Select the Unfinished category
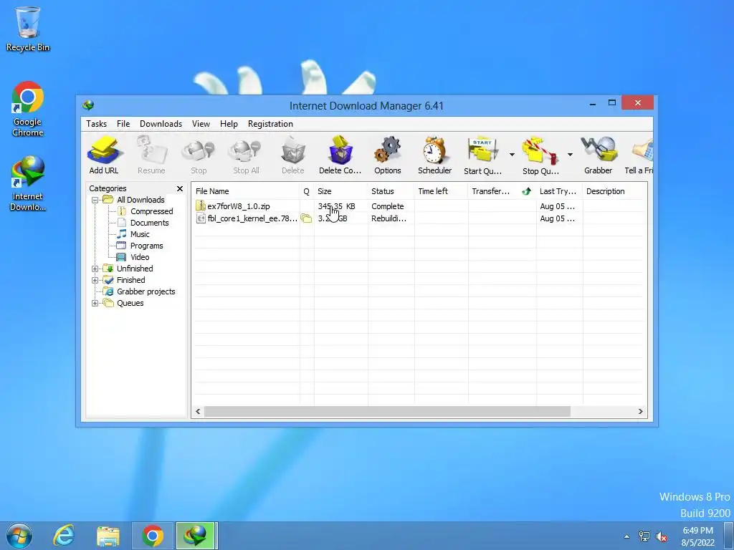The image size is (734, 550). coord(135,269)
